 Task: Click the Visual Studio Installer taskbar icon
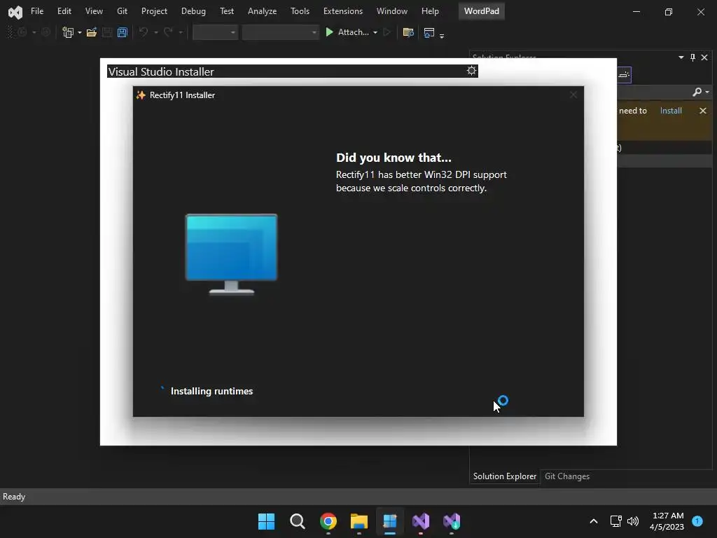pos(452,521)
